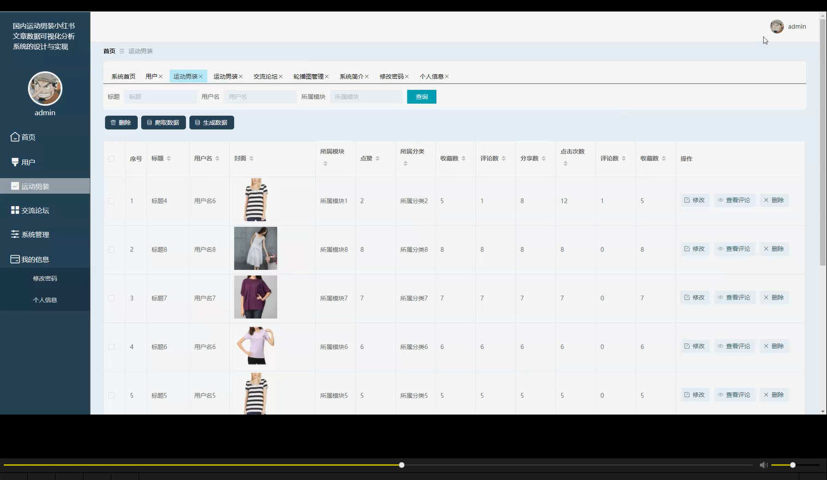Image resolution: width=827 pixels, height=480 pixels.
Task: Click the admin avatar in sidebar
Action: 45,88
